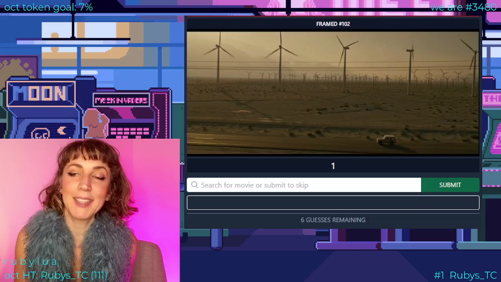Click the FRAMED #102 title
The height and width of the screenshot is (282, 501).
333,24
